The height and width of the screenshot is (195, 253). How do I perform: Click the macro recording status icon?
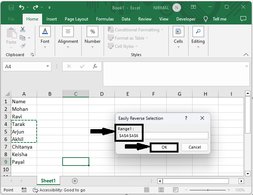pyautogui.click(x=24, y=190)
